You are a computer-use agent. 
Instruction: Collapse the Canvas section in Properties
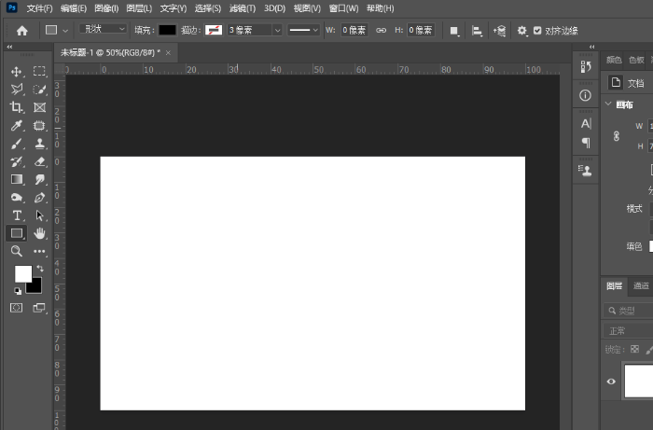608,104
